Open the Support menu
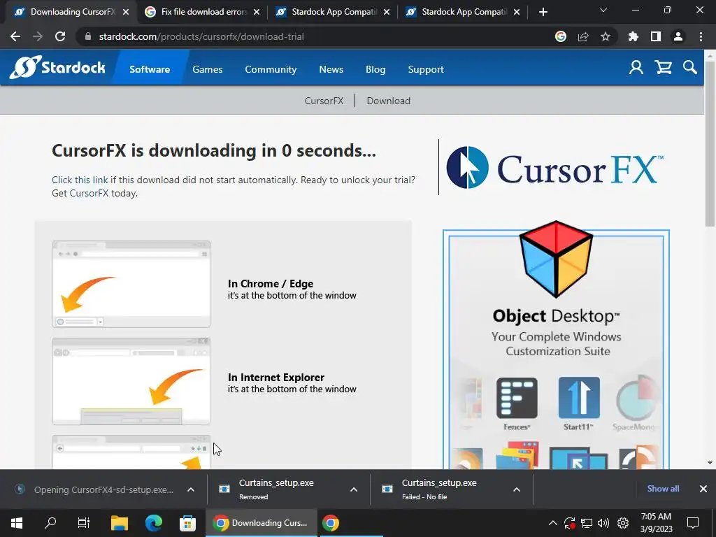This screenshot has height=537, width=716. pyautogui.click(x=426, y=69)
